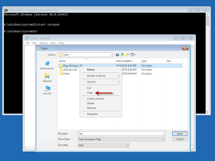Sort by Name column header
Image resolution: width=215 pixels, height=161 pixels.
[x=86, y=61]
